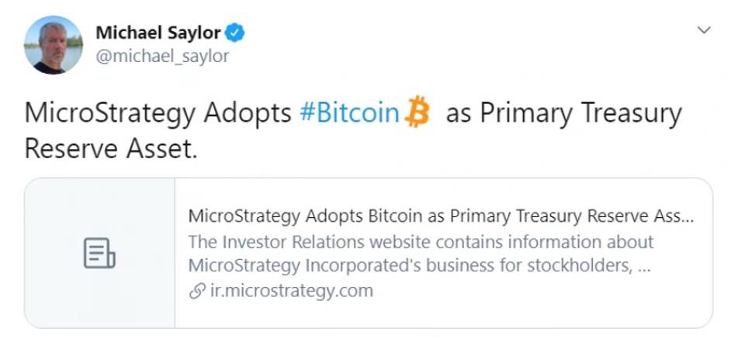
Task: Click the document icon in link card
Action: tap(99, 254)
